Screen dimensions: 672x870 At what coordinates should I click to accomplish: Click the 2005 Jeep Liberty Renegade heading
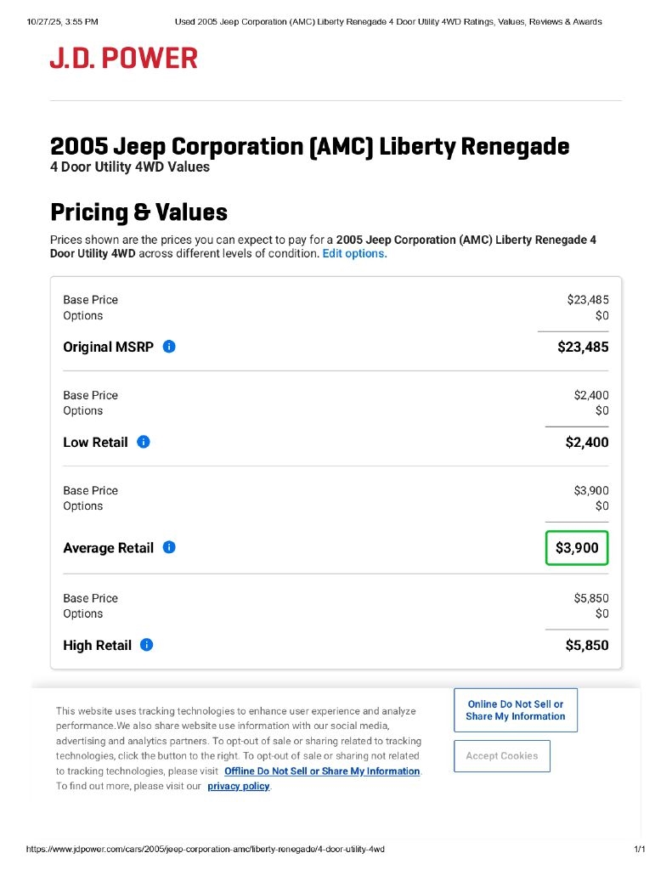[309, 146]
